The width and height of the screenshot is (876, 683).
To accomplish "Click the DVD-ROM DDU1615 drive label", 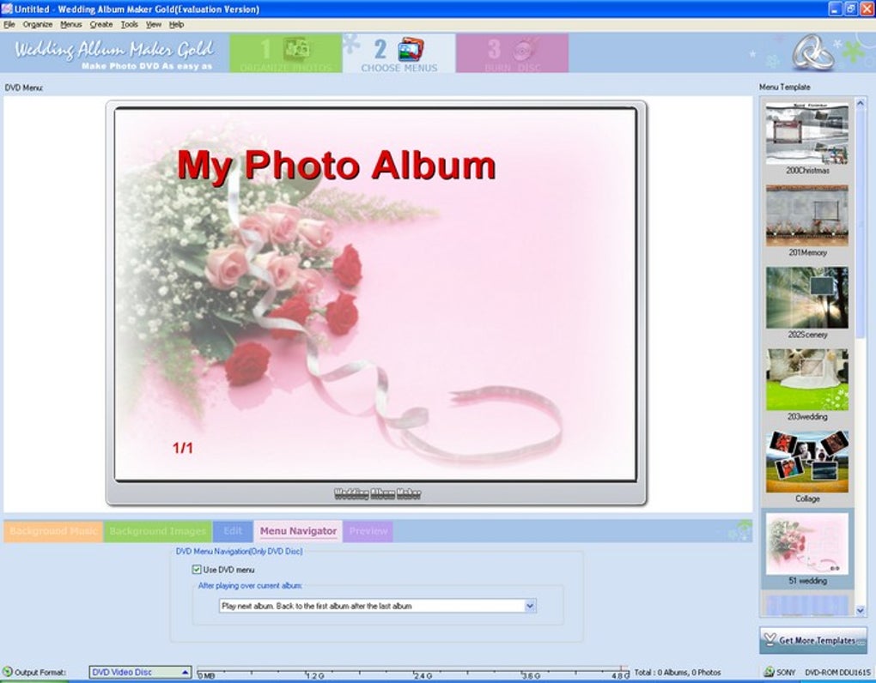I will coord(837,673).
